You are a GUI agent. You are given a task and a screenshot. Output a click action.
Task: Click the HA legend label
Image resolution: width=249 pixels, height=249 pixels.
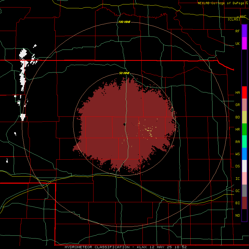(x=237, y=93)
